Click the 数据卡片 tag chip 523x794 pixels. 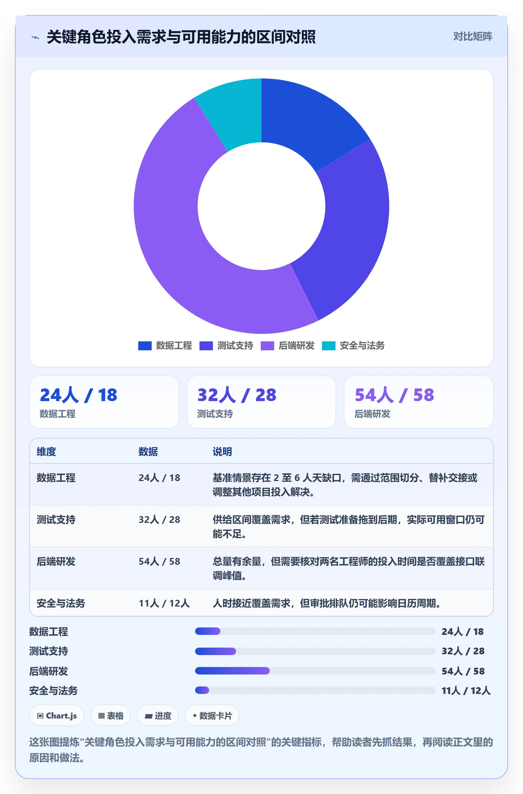[x=212, y=716]
